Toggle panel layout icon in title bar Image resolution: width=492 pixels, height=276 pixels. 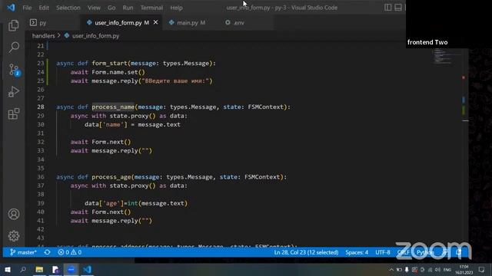pos(398,7)
